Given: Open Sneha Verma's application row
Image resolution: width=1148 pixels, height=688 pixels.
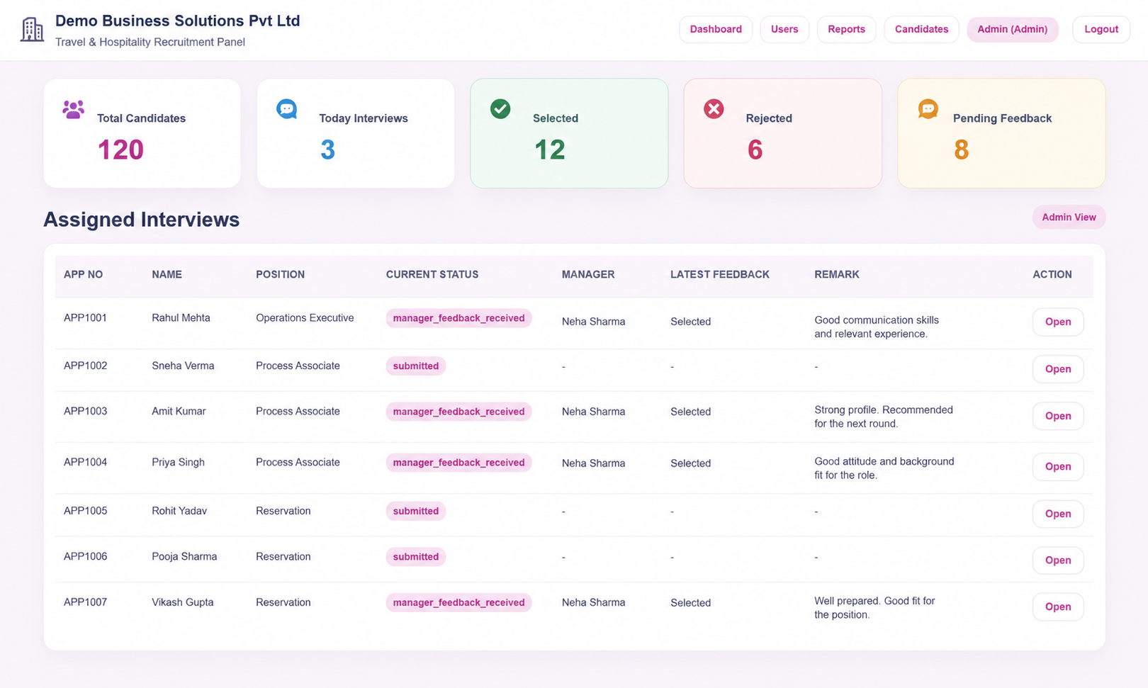Looking at the screenshot, I should (1057, 369).
